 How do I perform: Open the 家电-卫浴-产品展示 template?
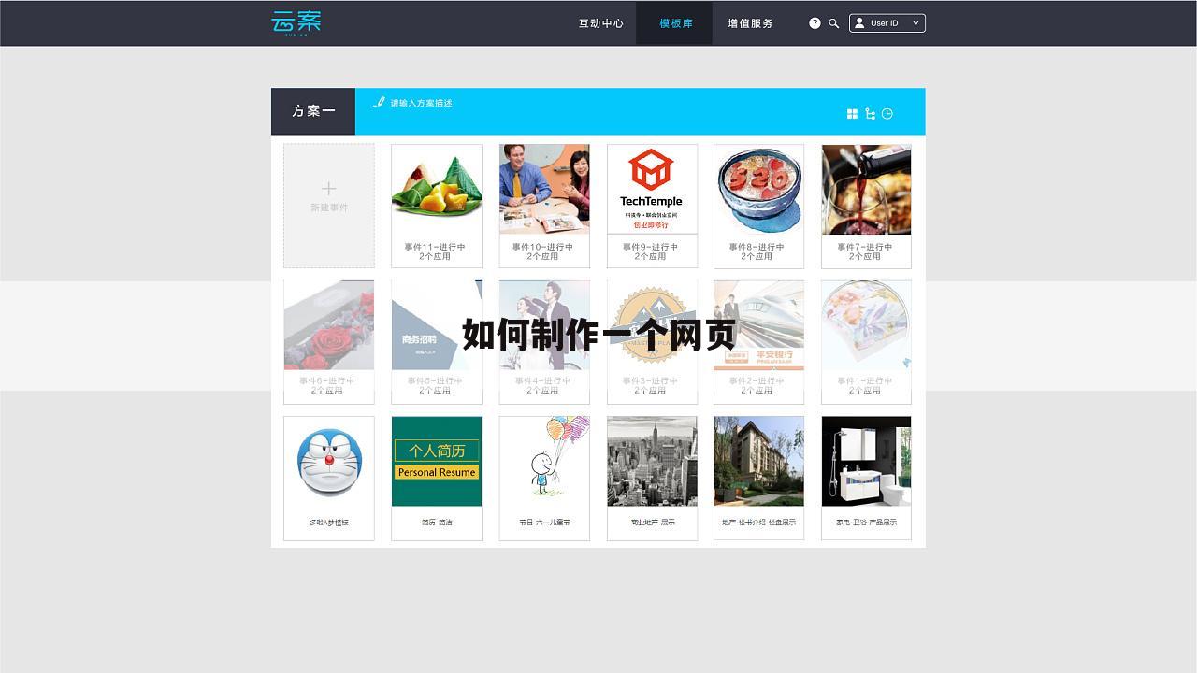coord(866,461)
